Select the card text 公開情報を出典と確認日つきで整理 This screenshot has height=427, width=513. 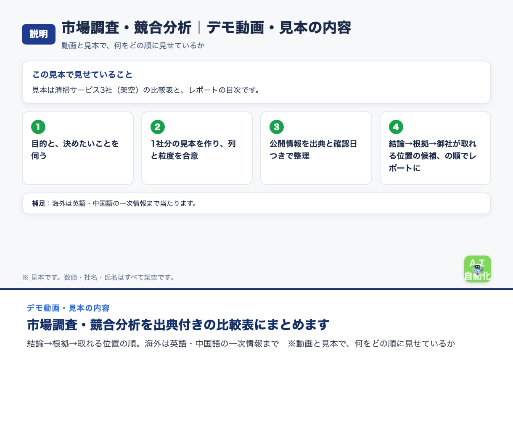coord(313,150)
